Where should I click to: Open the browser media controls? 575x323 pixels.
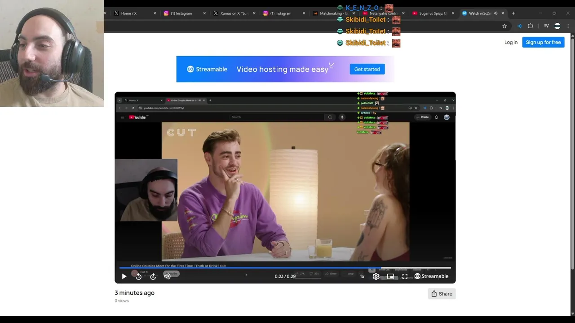(546, 26)
